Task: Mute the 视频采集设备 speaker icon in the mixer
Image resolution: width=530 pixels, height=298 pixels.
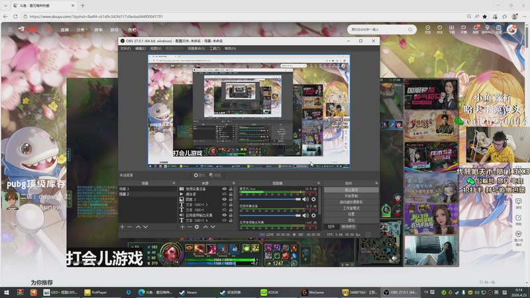Action: 305,215
